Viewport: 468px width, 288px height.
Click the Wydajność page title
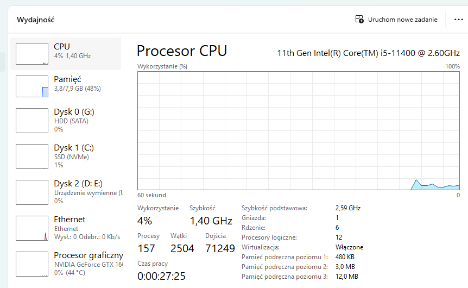[36, 20]
